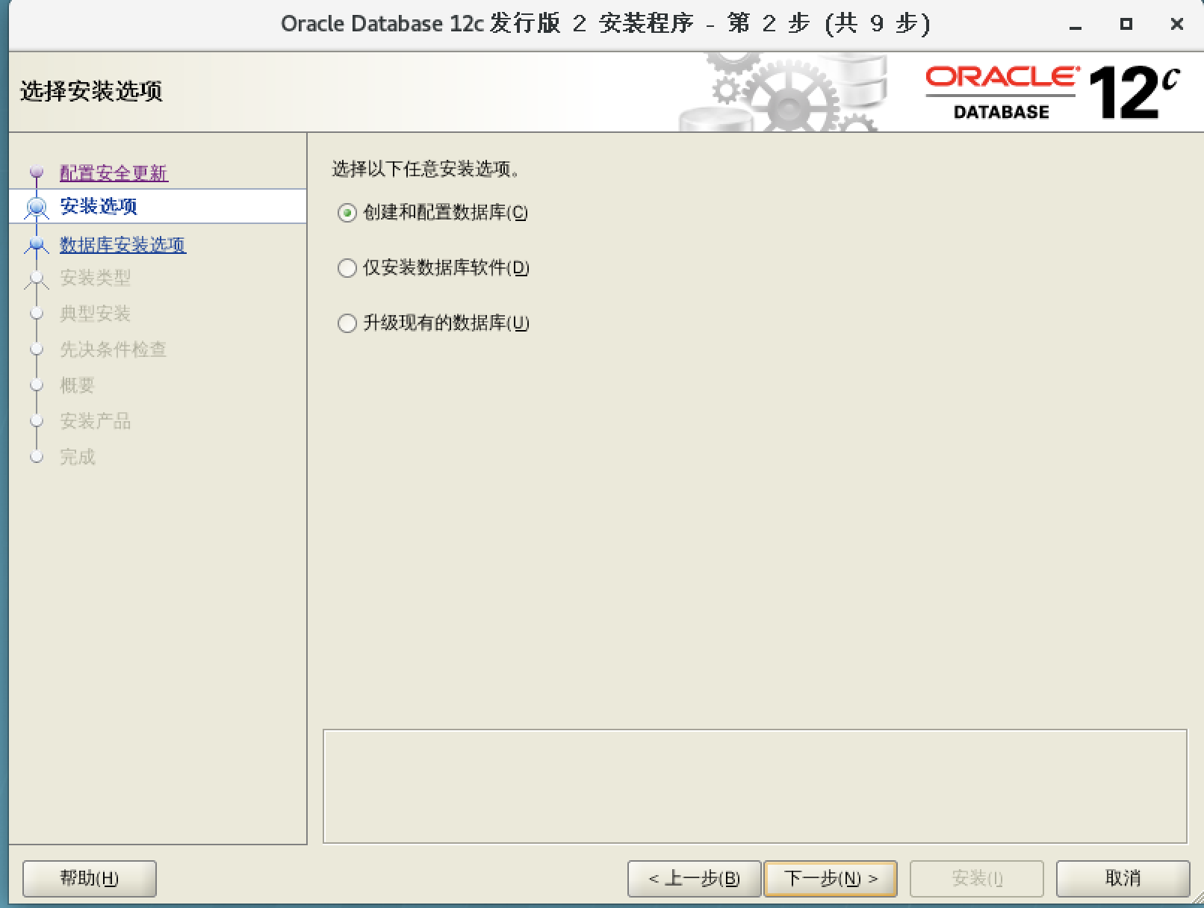Open the 数据库安装选项 step link
Viewport: 1204px width, 908px height.
(122, 245)
